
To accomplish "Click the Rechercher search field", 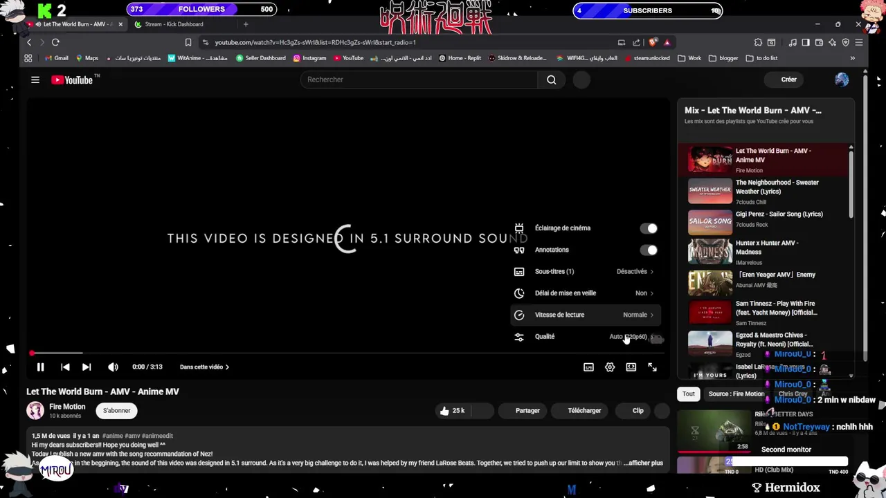I will [419, 80].
